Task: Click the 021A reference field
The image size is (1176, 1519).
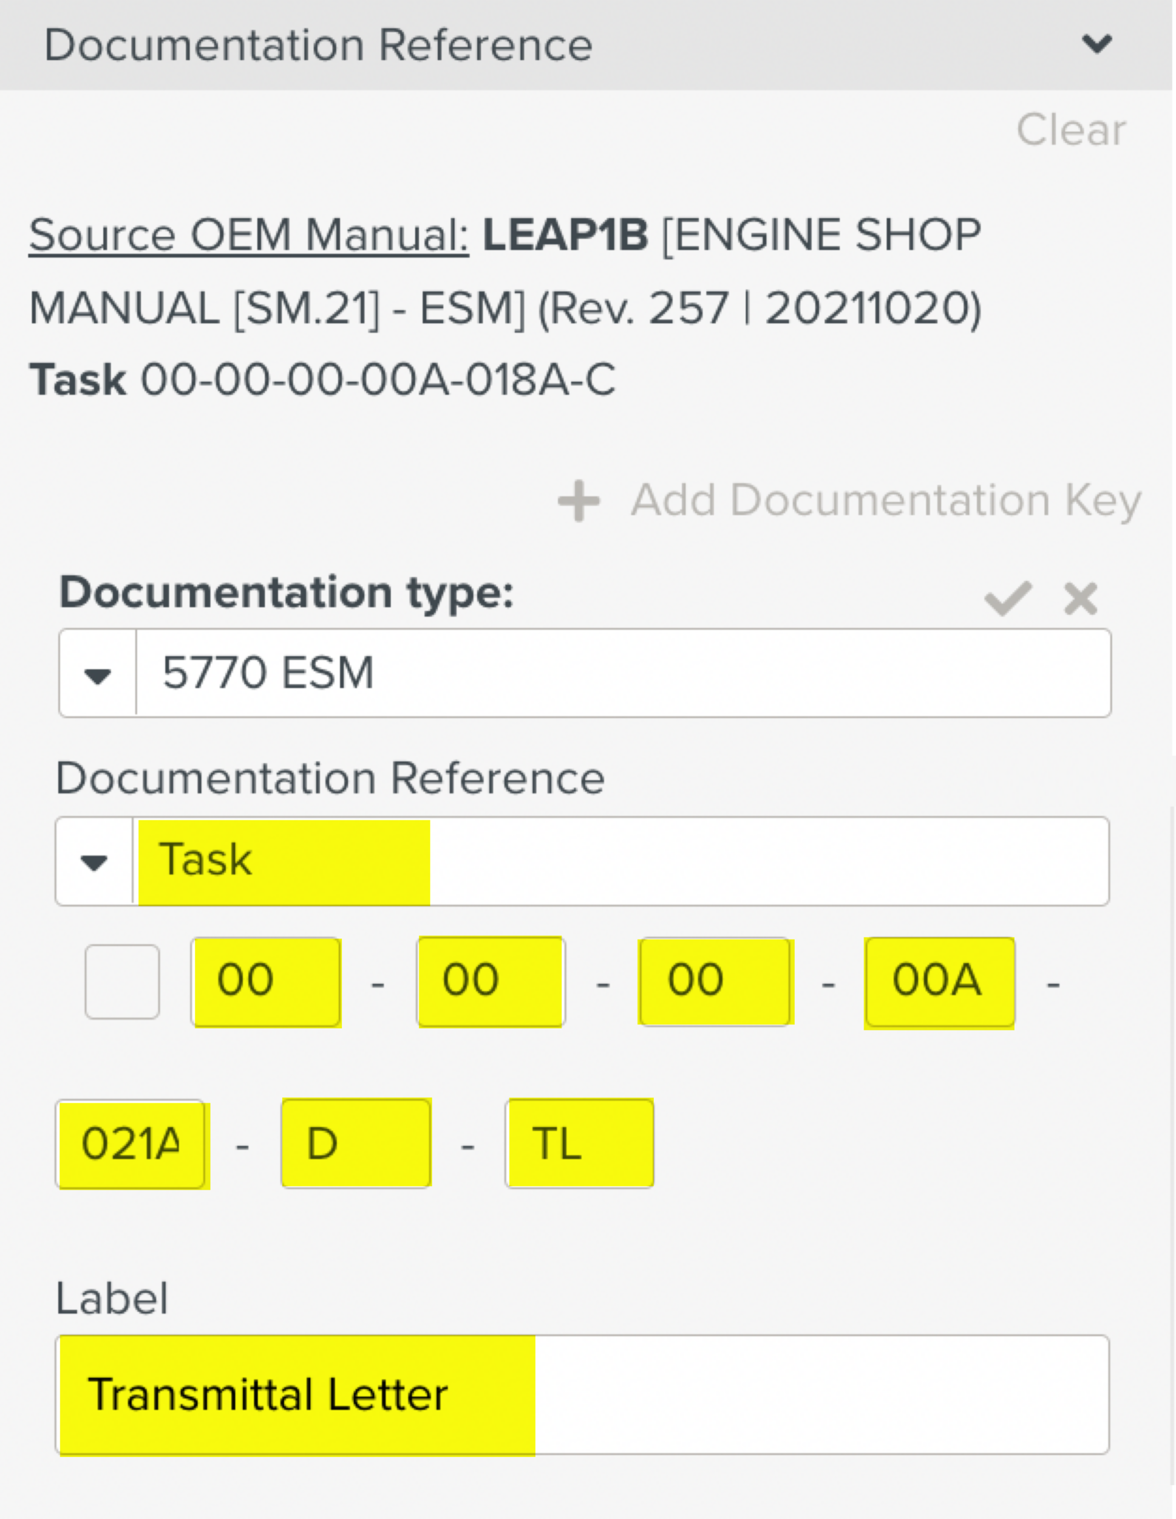Action: pos(131,1144)
